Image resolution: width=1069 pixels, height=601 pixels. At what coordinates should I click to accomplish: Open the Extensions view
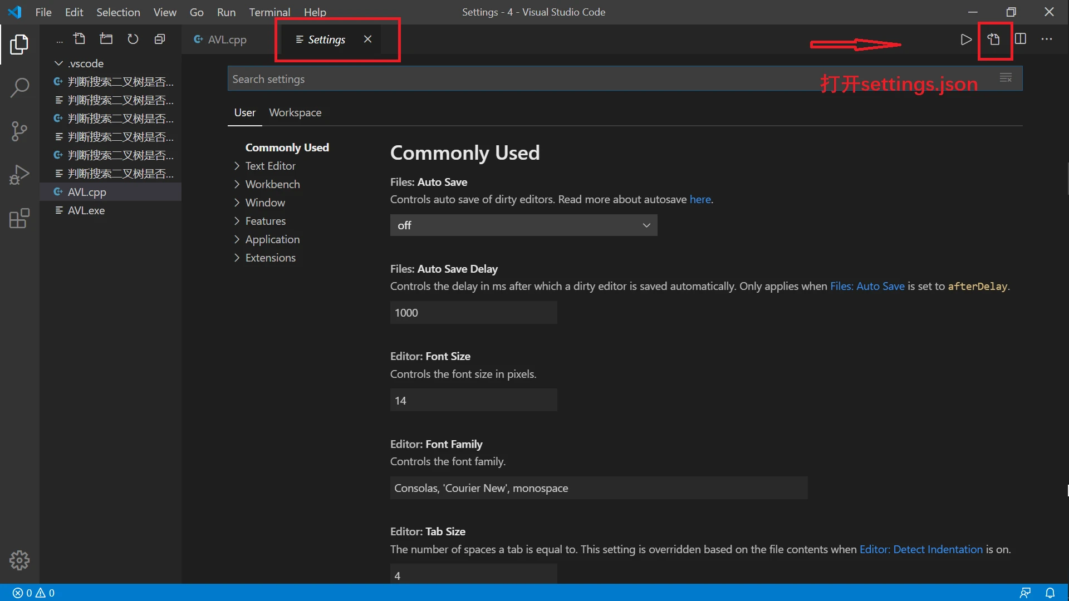click(19, 219)
